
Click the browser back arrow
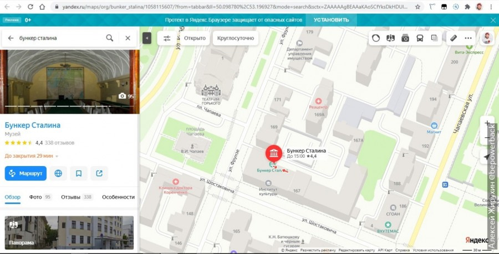tap(7, 7)
